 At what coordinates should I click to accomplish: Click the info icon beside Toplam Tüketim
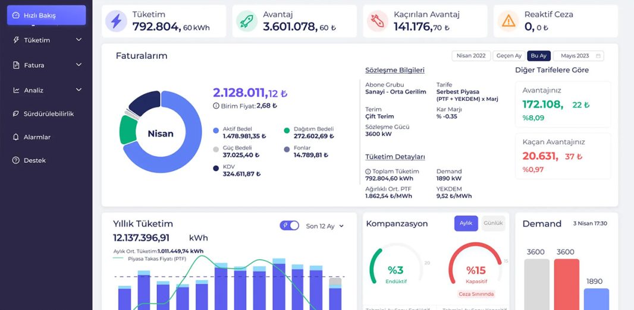(368, 171)
